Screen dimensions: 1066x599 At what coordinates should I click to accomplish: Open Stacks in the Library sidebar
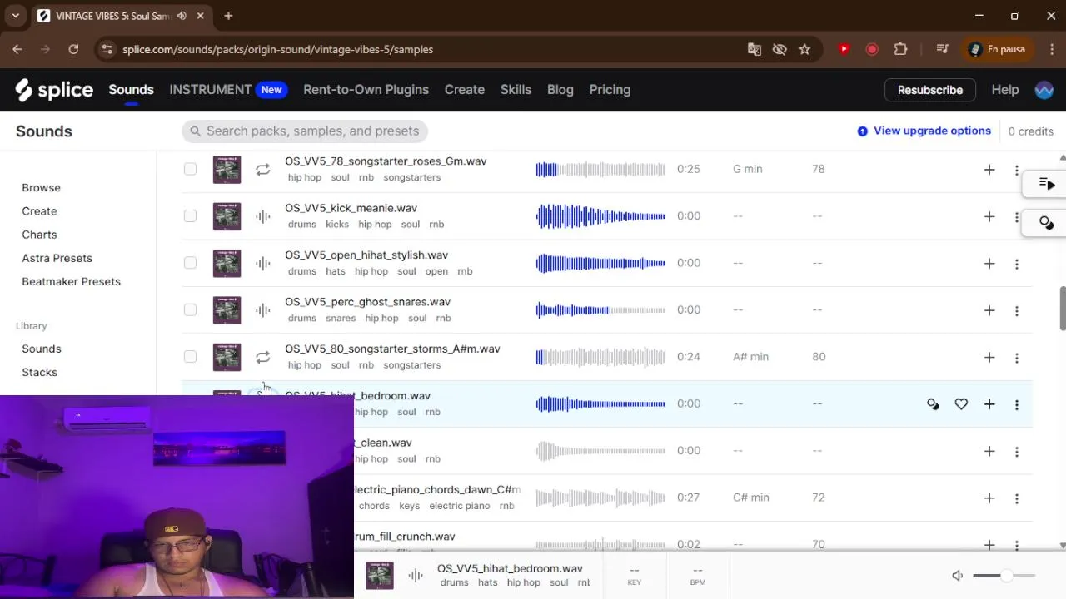(39, 372)
